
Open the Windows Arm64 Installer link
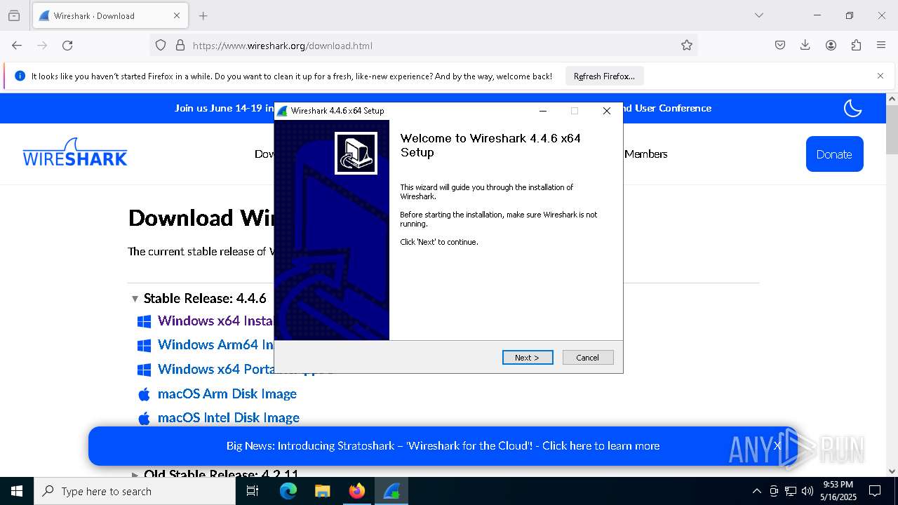point(215,344)
